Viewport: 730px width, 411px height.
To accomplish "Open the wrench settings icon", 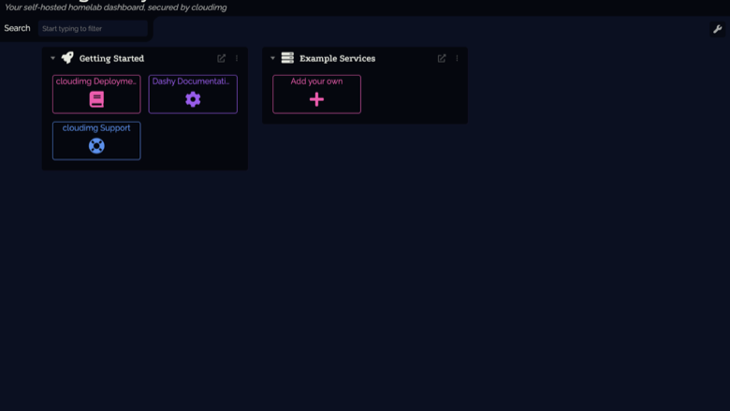I will tap(718, 29).
